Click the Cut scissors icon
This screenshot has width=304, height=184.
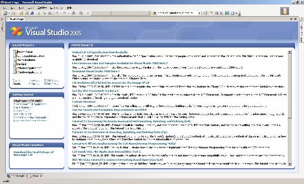click(x=39, y=13)
